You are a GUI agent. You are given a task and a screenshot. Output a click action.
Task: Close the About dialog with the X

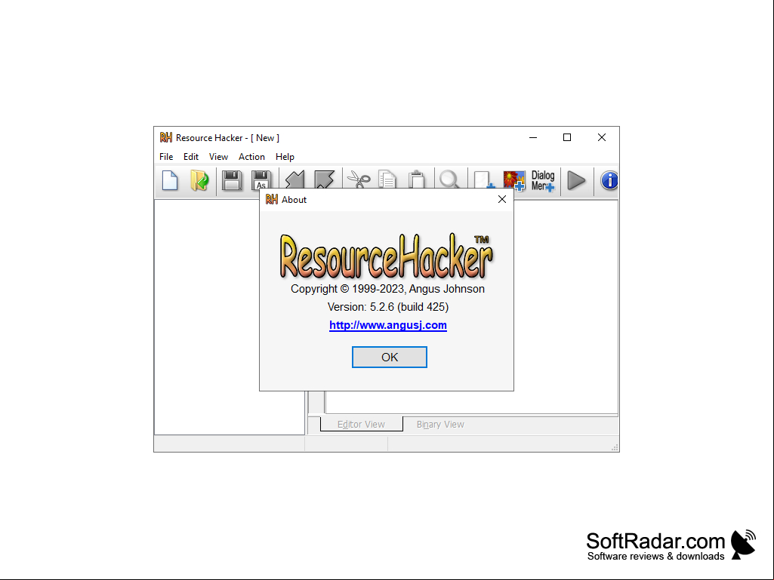point(502,199)
